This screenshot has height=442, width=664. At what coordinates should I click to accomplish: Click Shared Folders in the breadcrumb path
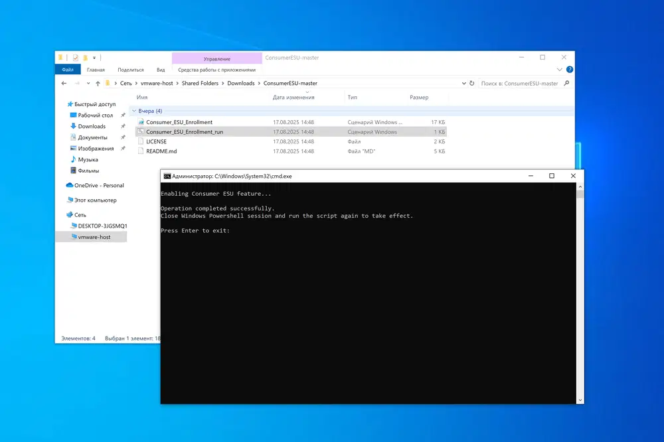(x=199, y=84)
